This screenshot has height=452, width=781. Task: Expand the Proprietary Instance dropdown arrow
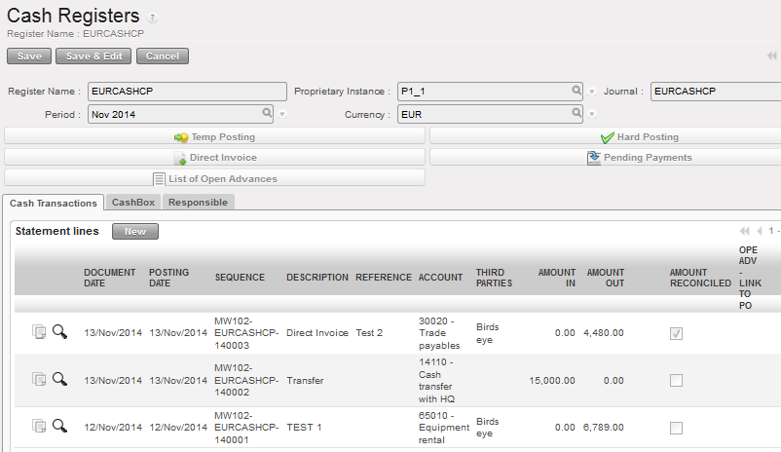point(591,93)
